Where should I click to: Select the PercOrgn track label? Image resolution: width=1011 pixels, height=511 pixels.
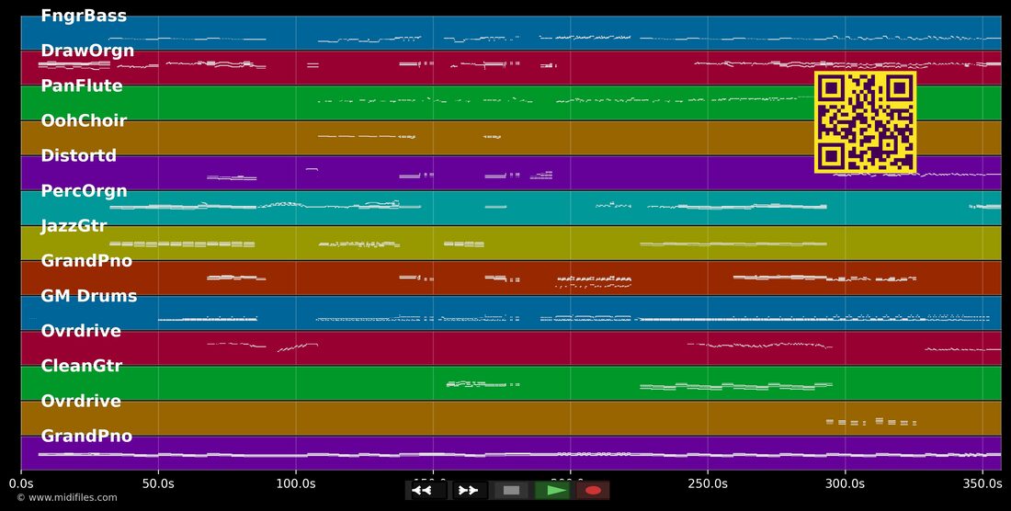coord(84,191)
